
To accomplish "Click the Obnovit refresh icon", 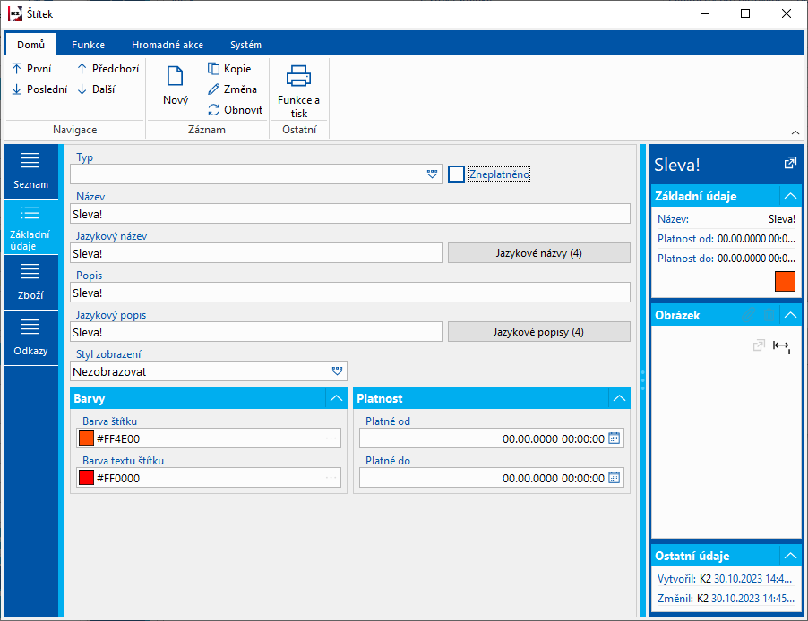I will [213, 110].
